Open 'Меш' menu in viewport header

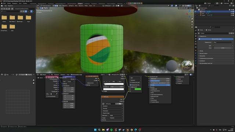76,6
